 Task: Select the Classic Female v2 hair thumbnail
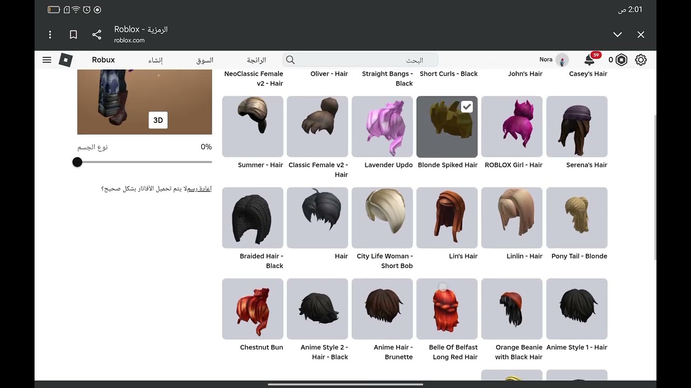pyautogui.click(x=317, y=127)
